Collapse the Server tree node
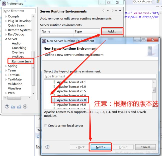The width and height of the screenshot is (162, 156). pyautogui.click(x=6, y=39)
